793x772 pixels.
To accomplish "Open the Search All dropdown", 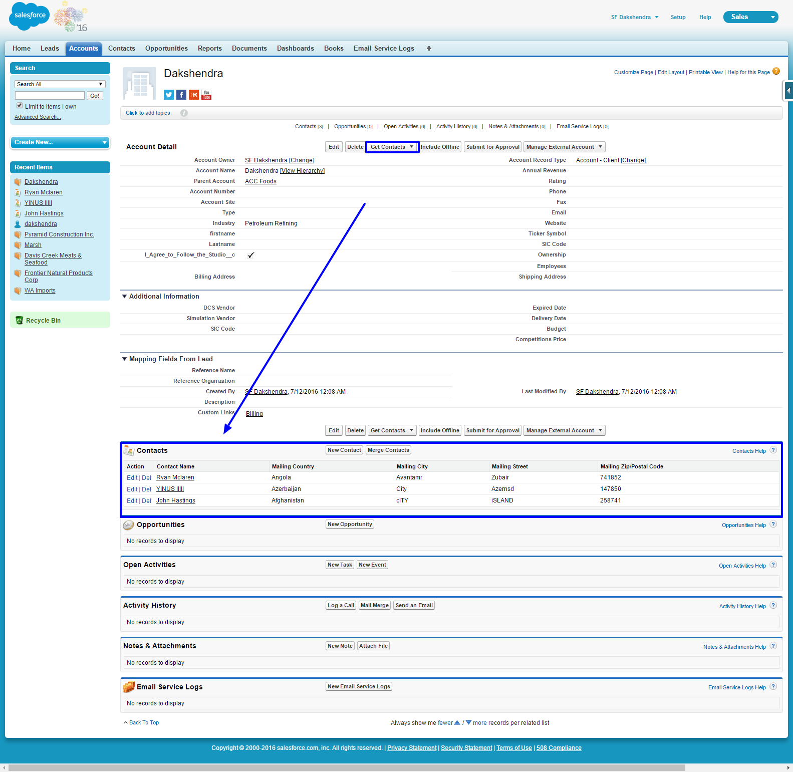I will (60, 84).
